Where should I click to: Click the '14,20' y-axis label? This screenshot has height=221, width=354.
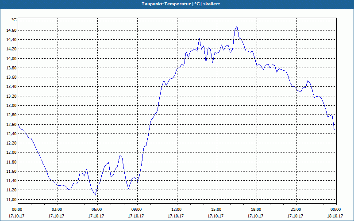[12, 49]
